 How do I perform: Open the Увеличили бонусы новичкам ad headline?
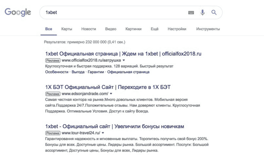(x=115, y=126)
